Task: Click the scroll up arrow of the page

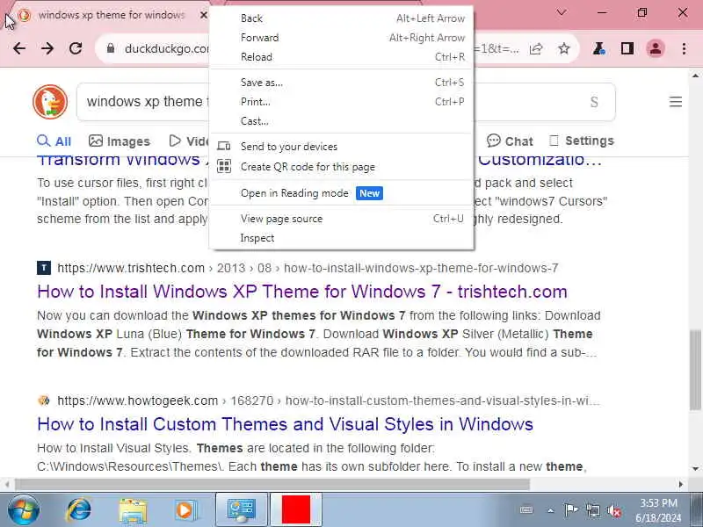Action: (695, 76)
